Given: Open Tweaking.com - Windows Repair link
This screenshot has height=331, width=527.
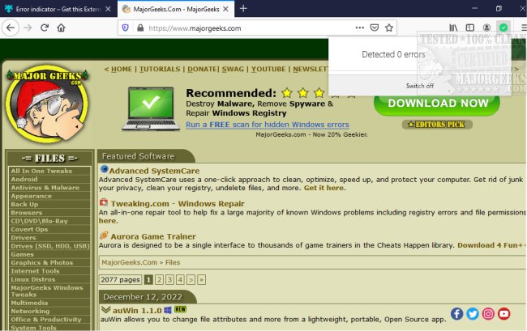Looking at the screenshot, I should [x=178, y=204].
